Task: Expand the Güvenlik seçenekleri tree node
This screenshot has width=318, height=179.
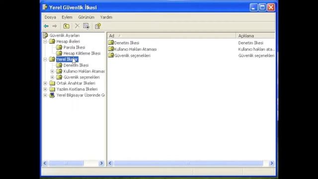Action: coord(52,78)
